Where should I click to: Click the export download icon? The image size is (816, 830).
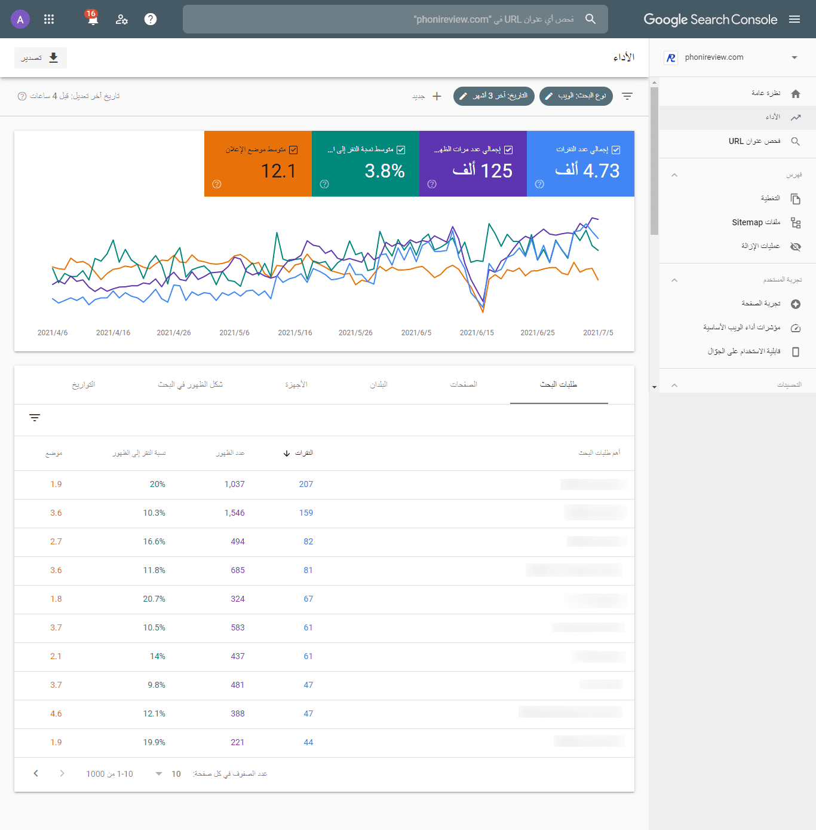point(53,57)
